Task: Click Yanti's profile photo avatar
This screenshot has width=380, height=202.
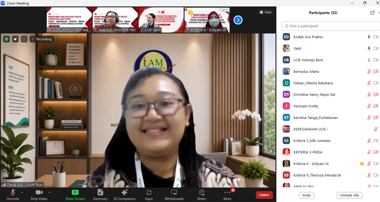Action: (x=286, y=49)
